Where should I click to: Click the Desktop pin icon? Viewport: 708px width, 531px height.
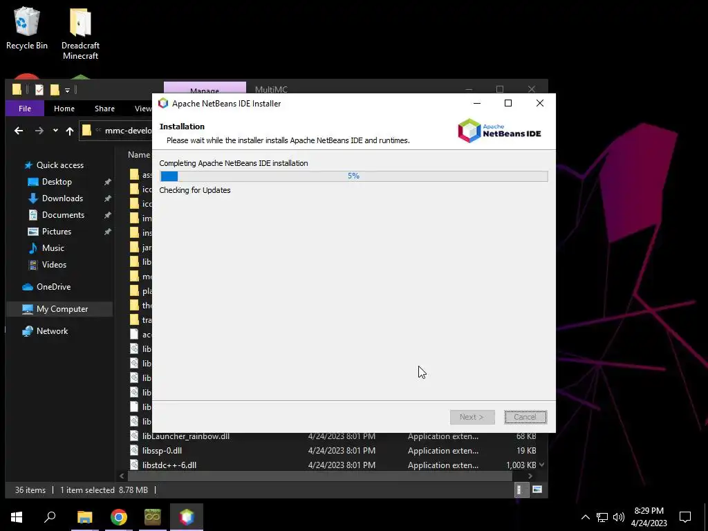pyautogui.click(x=107, y=182)
